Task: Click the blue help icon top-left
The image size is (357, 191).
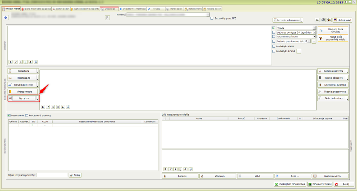Action: [6, 18]
